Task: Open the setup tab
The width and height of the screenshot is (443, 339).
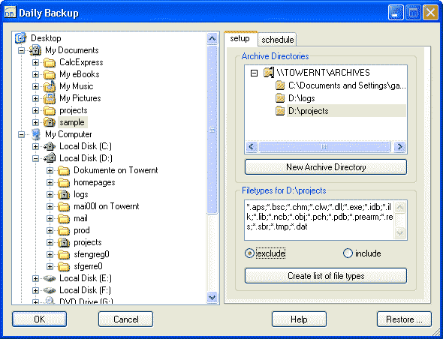Action: tap(240, 39)
